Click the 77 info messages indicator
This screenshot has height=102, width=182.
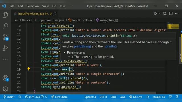pyautogui.click(x=44, y=97)
